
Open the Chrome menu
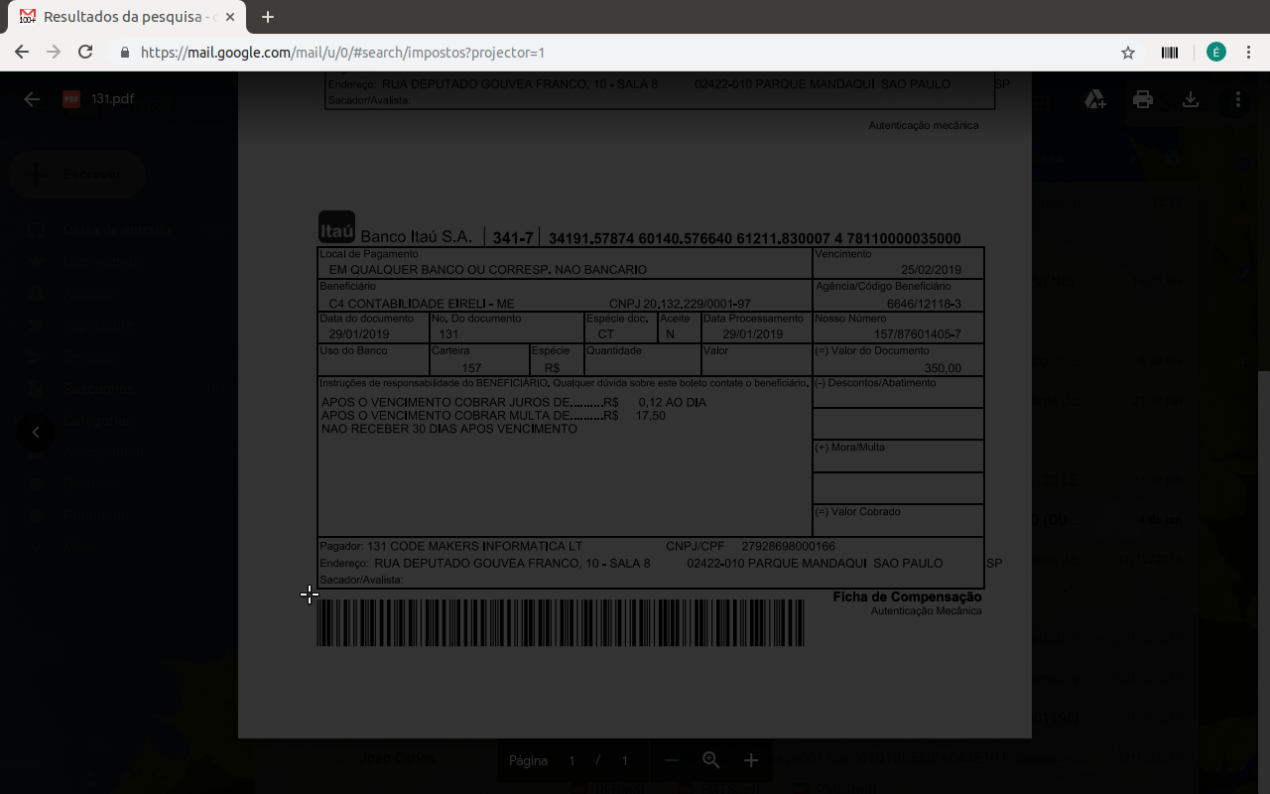1248,51
